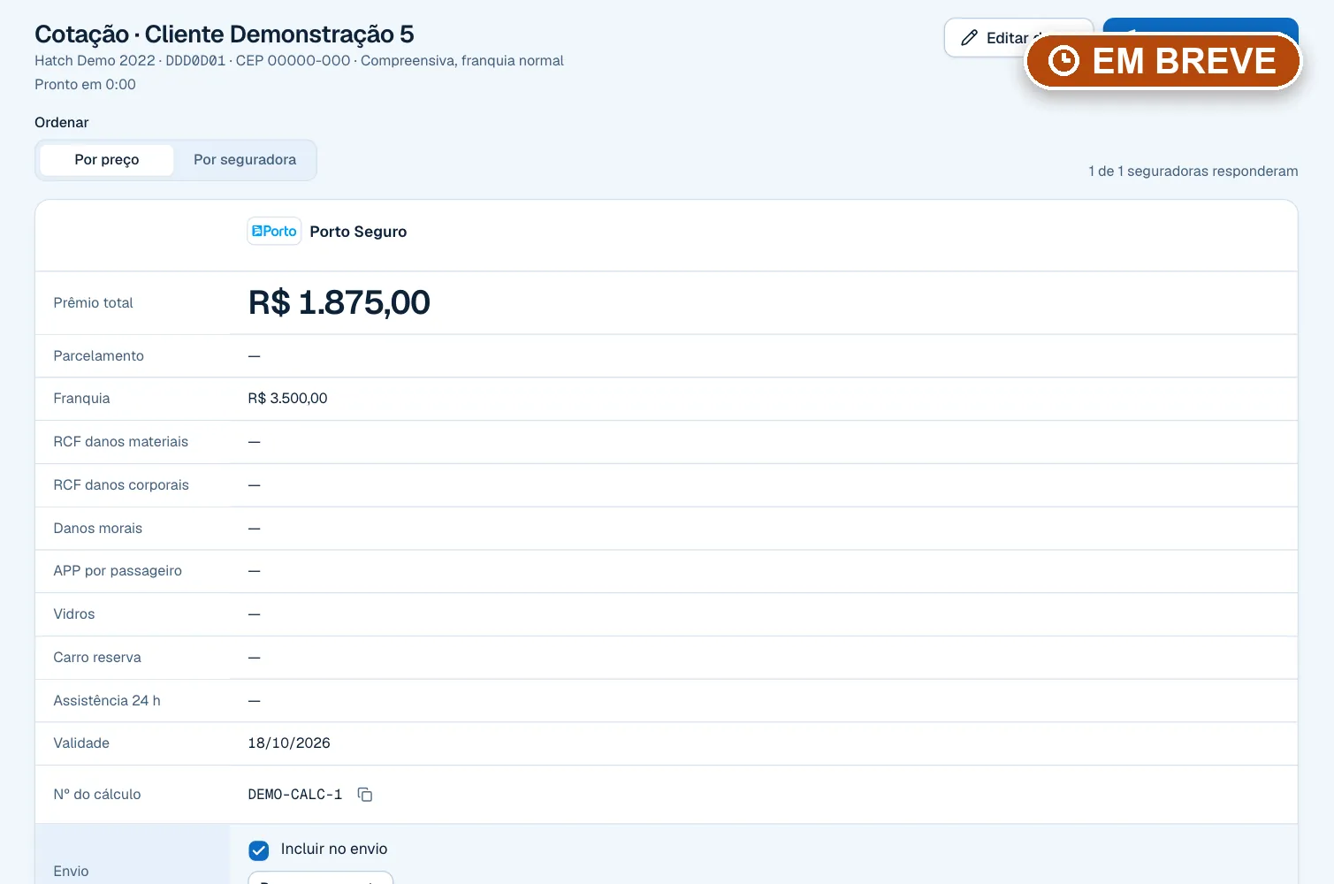Click the RCF danos materiais label
The width and height of the screenshot is (1334, 884).
120,442
